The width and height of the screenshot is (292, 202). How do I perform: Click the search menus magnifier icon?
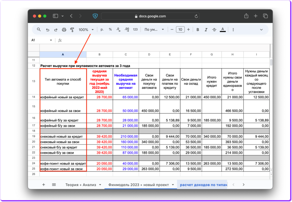tap(39, 30)
